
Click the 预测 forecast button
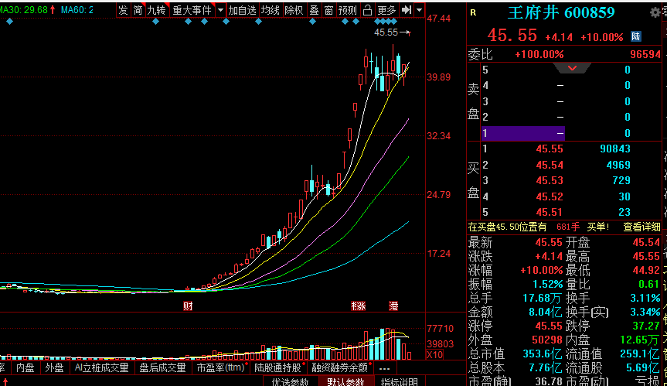[x=348, y=10]
